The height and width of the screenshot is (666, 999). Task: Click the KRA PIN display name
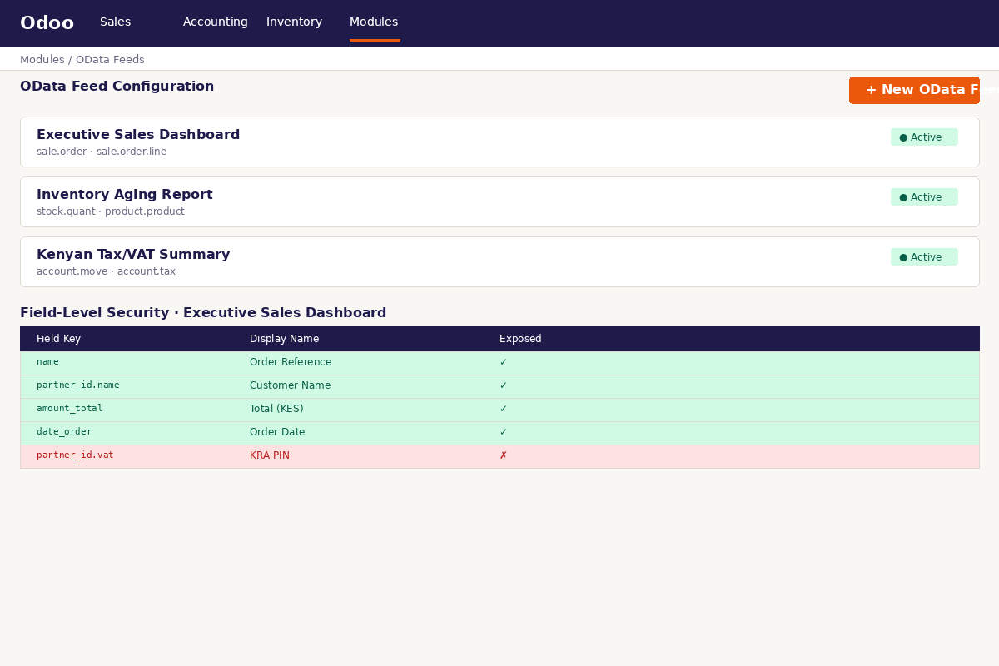tap(270, 455)
